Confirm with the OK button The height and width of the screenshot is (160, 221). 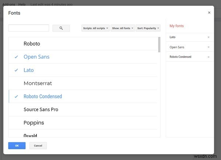pyautogui.click(x=17, y=146)
